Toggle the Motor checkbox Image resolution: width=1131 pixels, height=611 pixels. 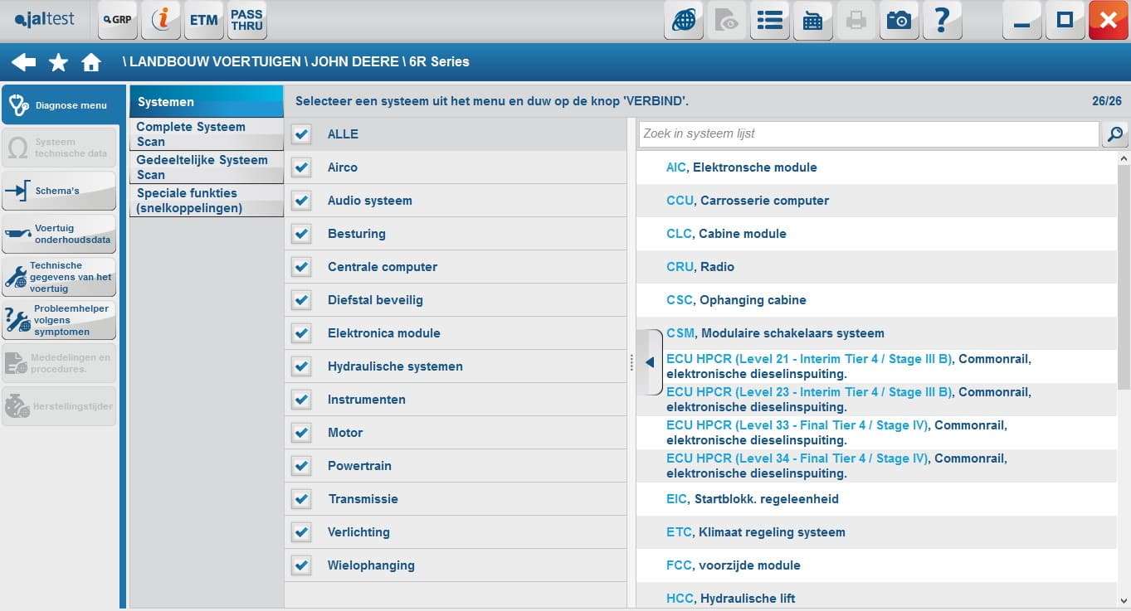pyautogui.click(x=301, y=433)
